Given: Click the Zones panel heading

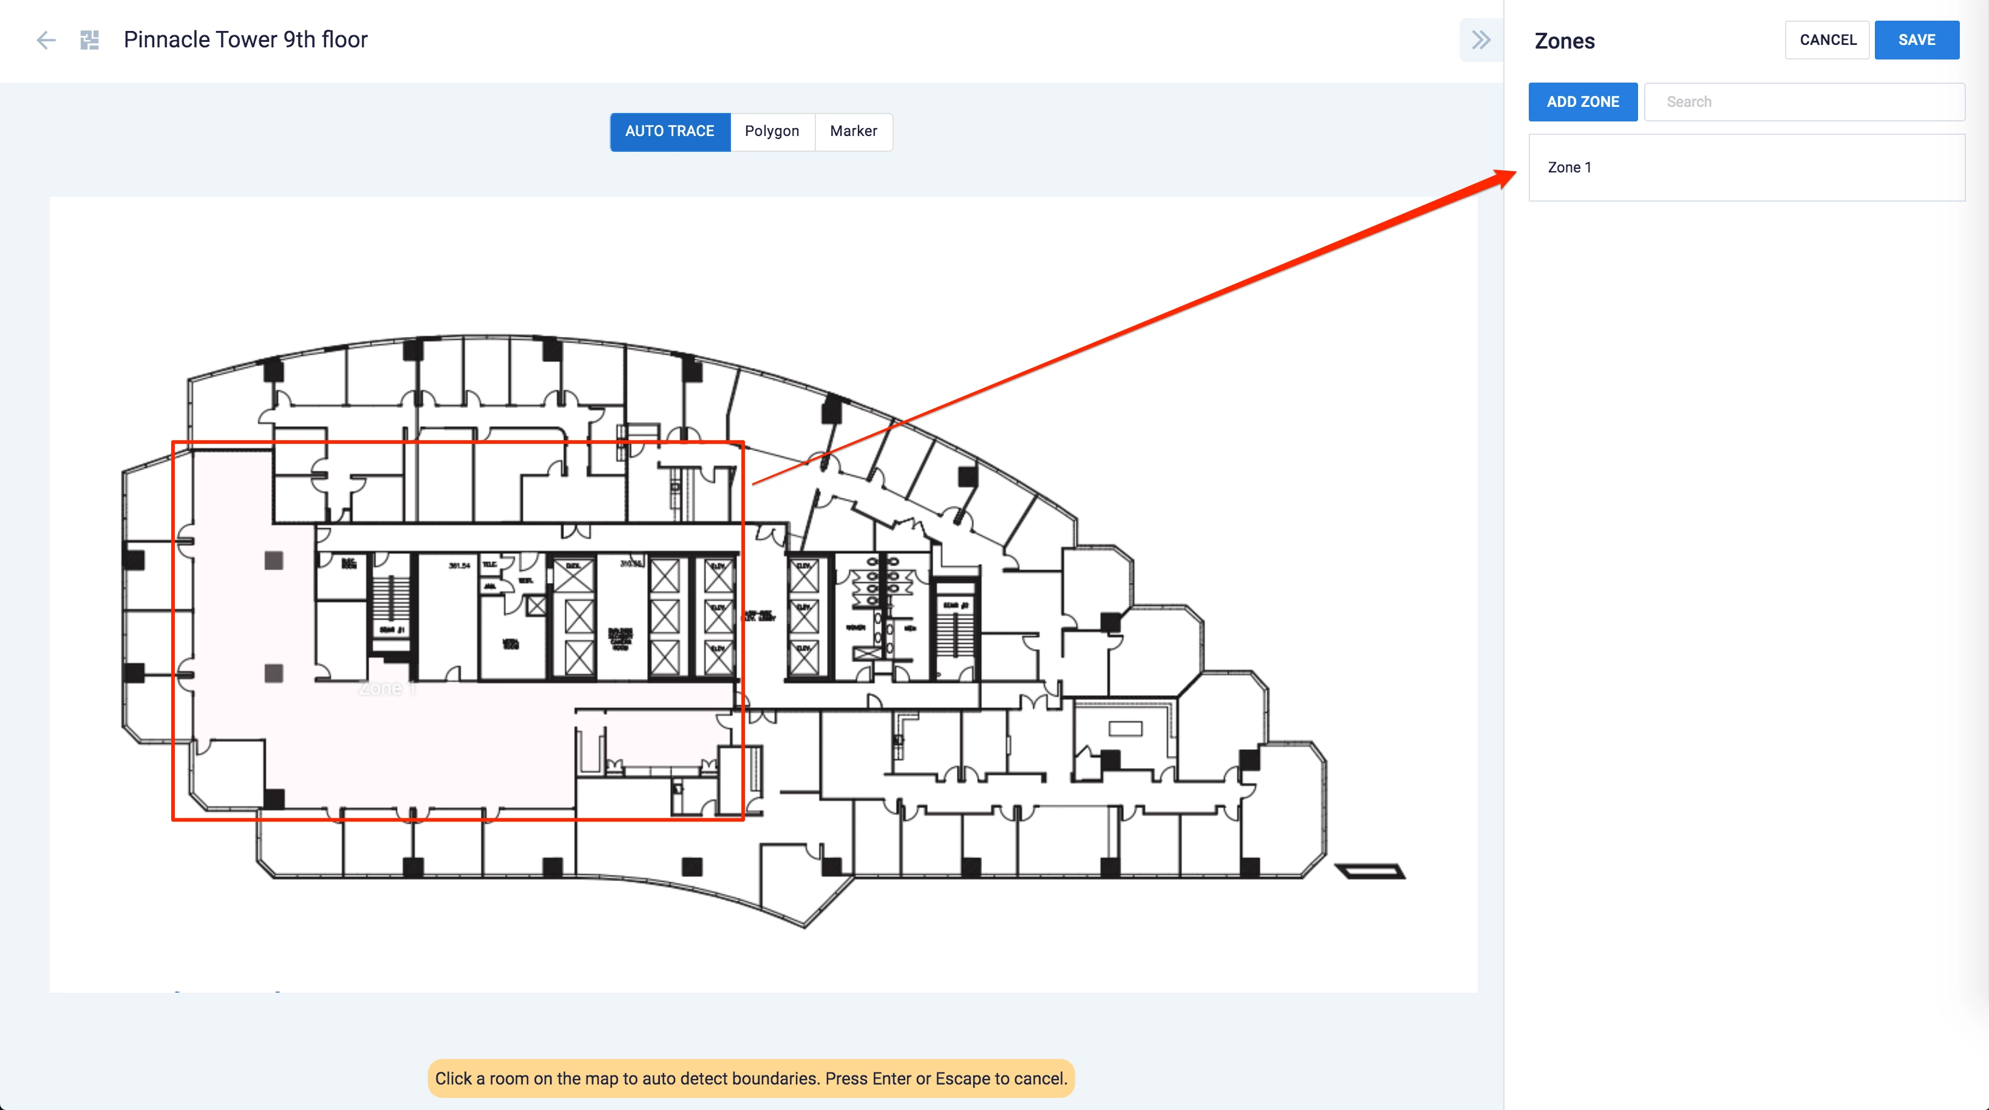Looking at the screenshot, I should (x=1565, y=41).
